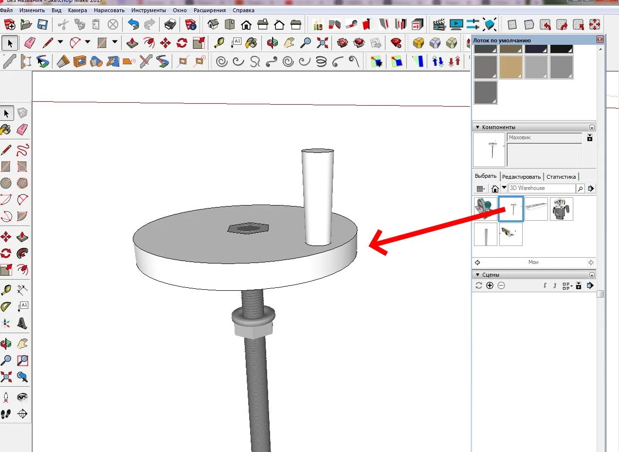Select the Follow Me tool in the left toolbar
This screenshot has width=619, height=452.
[x=22, y=253]
